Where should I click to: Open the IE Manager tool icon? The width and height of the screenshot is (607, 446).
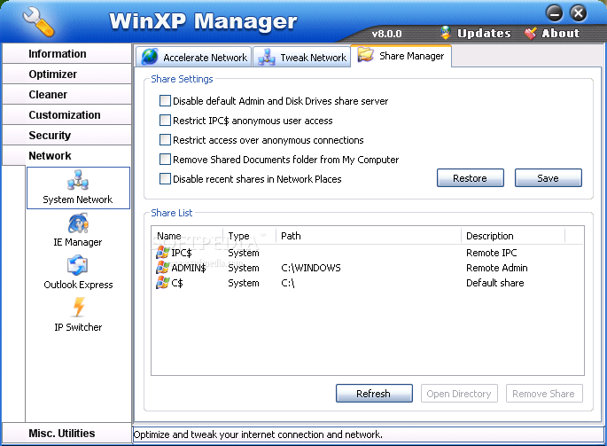78,223
